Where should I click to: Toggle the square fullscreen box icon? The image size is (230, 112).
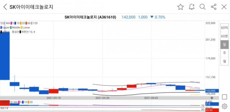point(224,97)
